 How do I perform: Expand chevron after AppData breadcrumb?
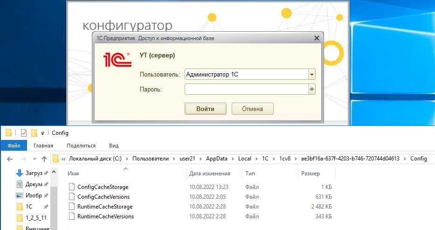tap(233, 159)
